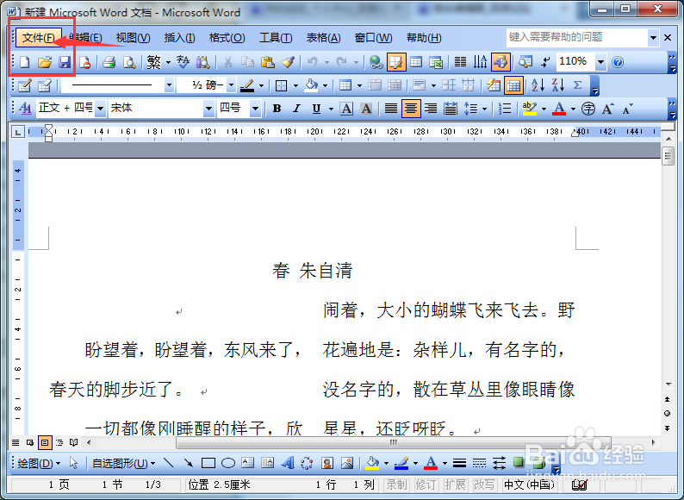The height and width of the screenshot is (500, 684).
Task: Toggle Italic formatting
Action: pyautogui.click(x=296, y=109)
